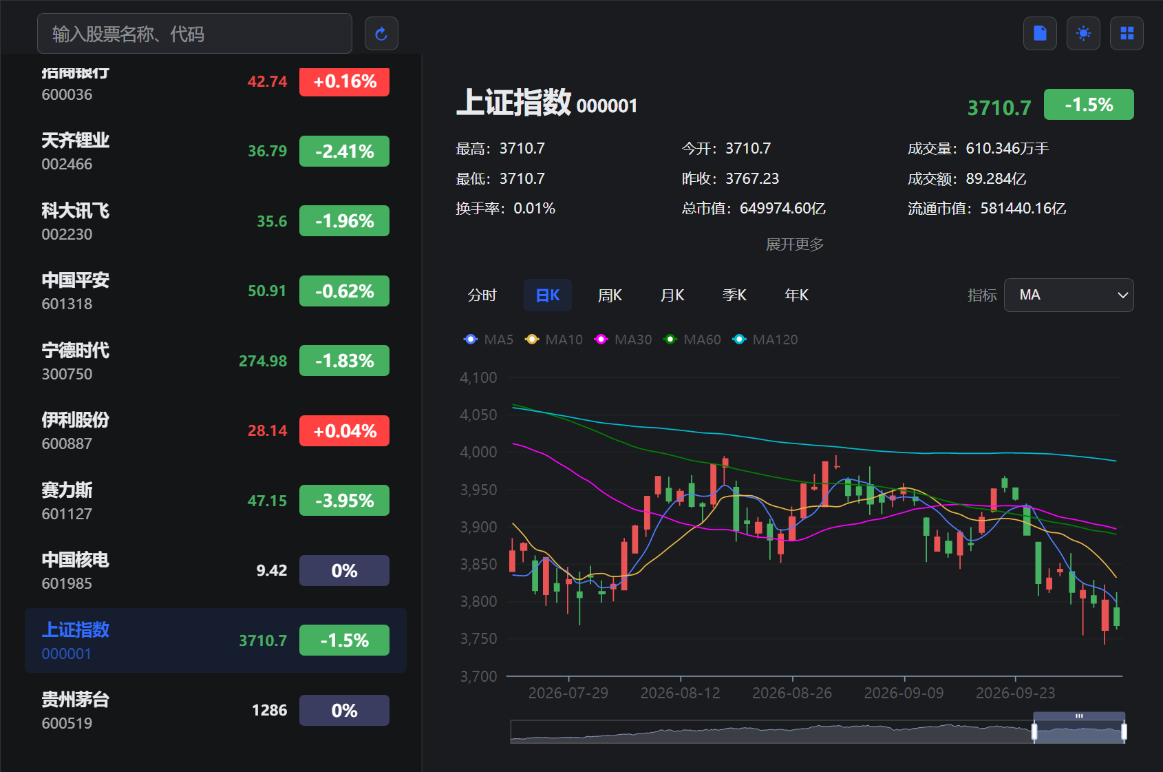Click the 成交量: 610.346万手 value
The height and width of the screenshot is (772, 1163).
click(978, 149)
